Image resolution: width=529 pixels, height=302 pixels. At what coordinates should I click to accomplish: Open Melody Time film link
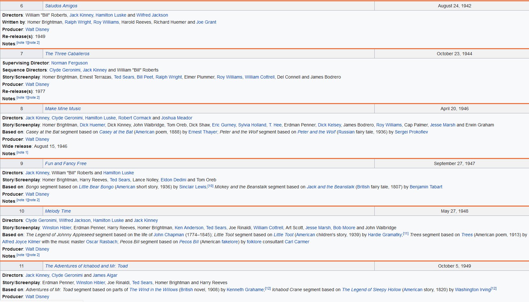coord(58,211)
